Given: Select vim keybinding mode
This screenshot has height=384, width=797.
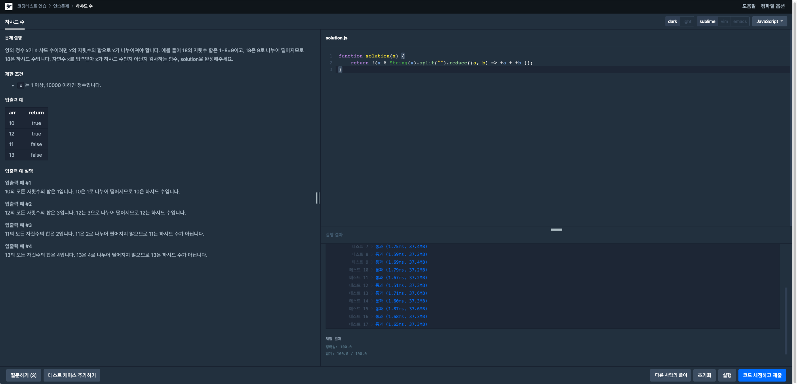Looking at the screenshot, I should [724, 21].
